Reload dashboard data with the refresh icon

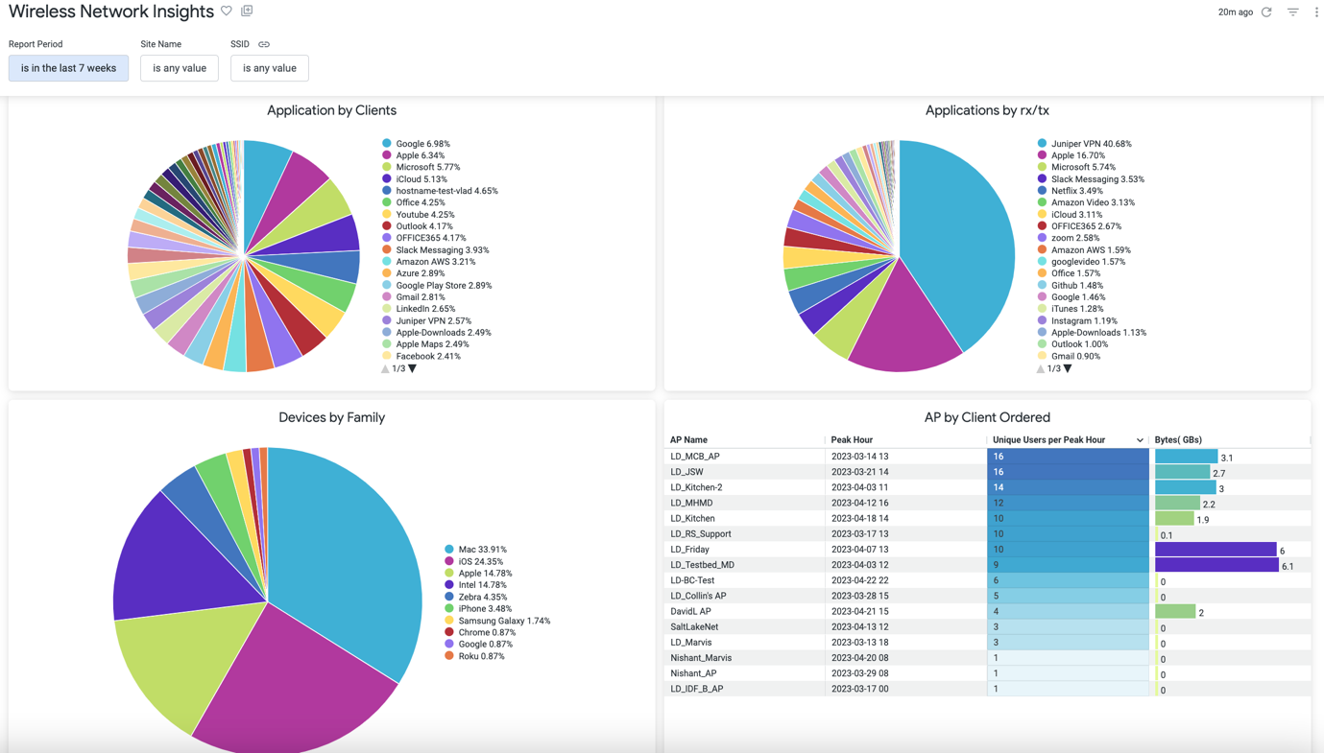point(1266,12)
